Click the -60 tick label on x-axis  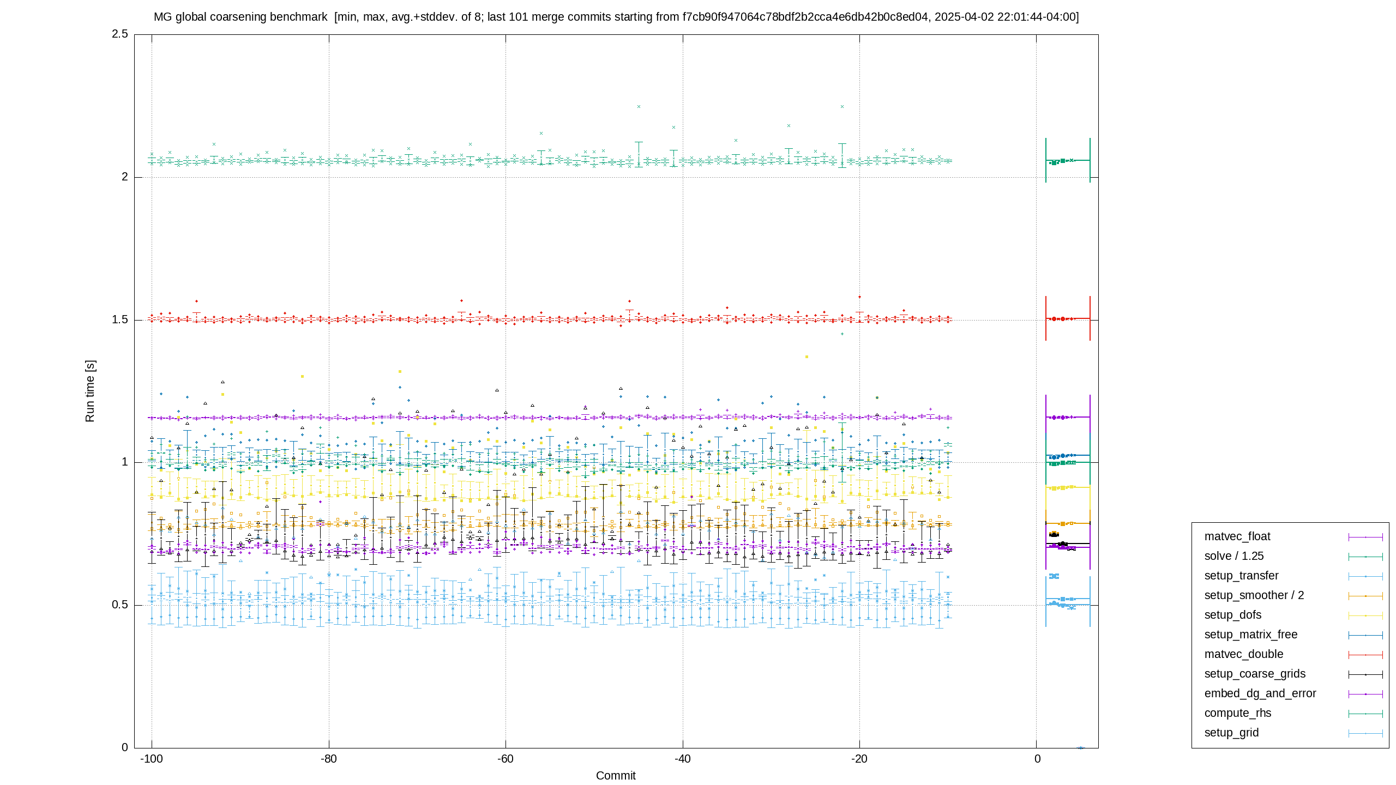coord(505,759)
